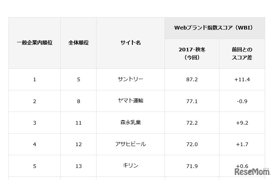The height and width of the screenshot is (180, 275).
Task: Select the ヤマト運輸 site name cell
Action: 131,101
